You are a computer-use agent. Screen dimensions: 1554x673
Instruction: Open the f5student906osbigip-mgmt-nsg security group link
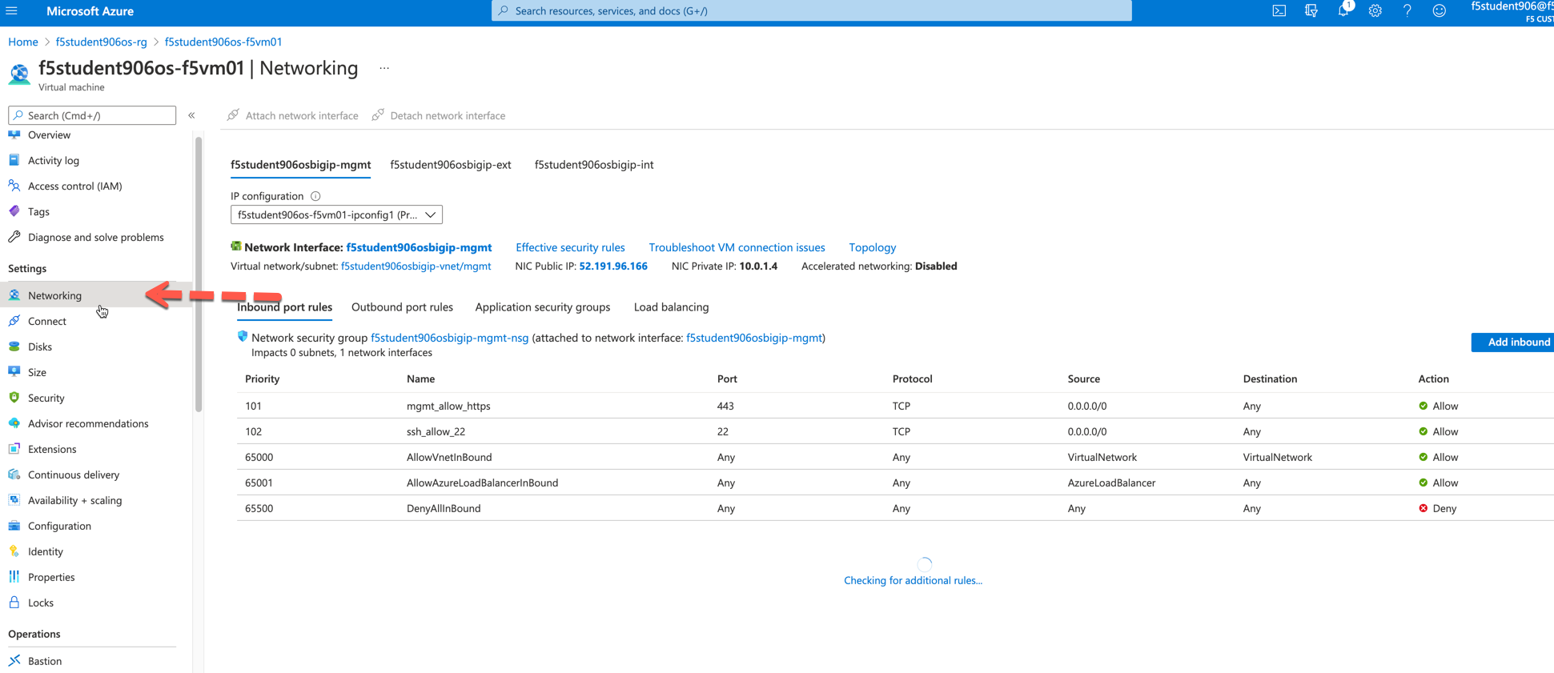pos(450,338)
